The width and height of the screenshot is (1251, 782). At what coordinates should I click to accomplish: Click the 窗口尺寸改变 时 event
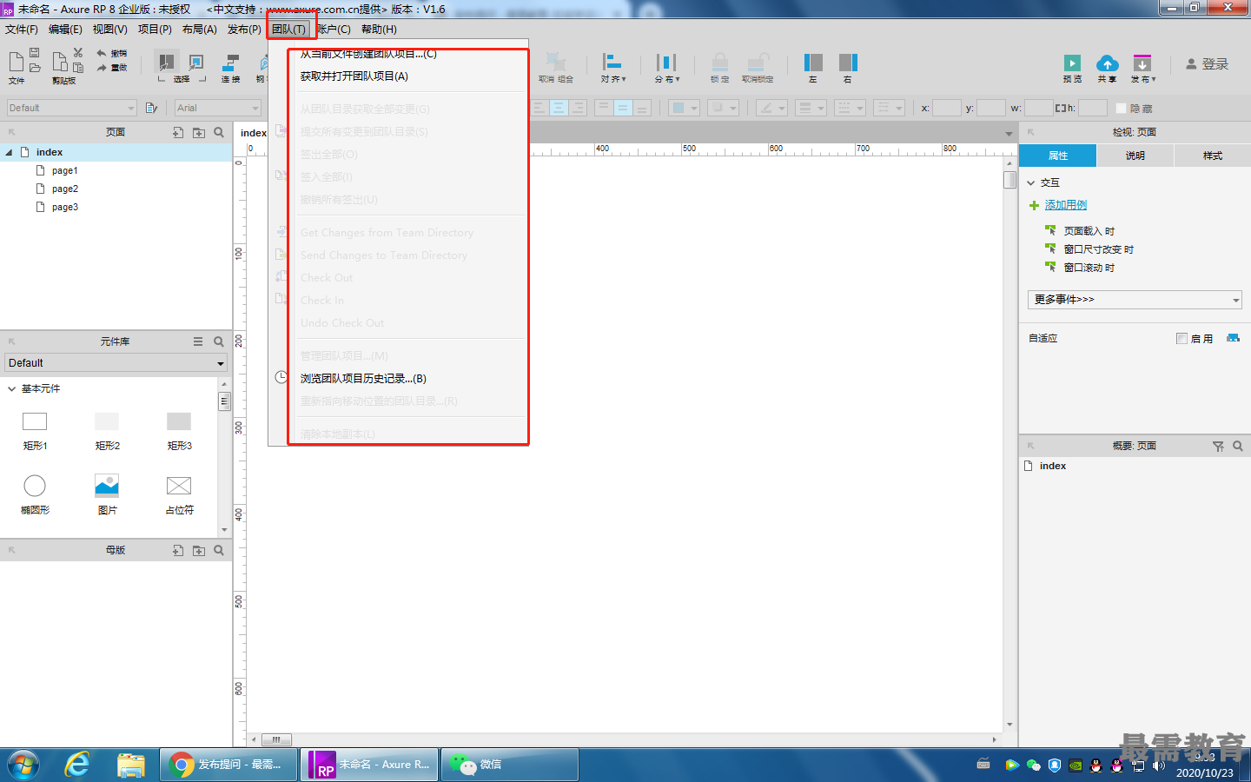(1099, 249)
